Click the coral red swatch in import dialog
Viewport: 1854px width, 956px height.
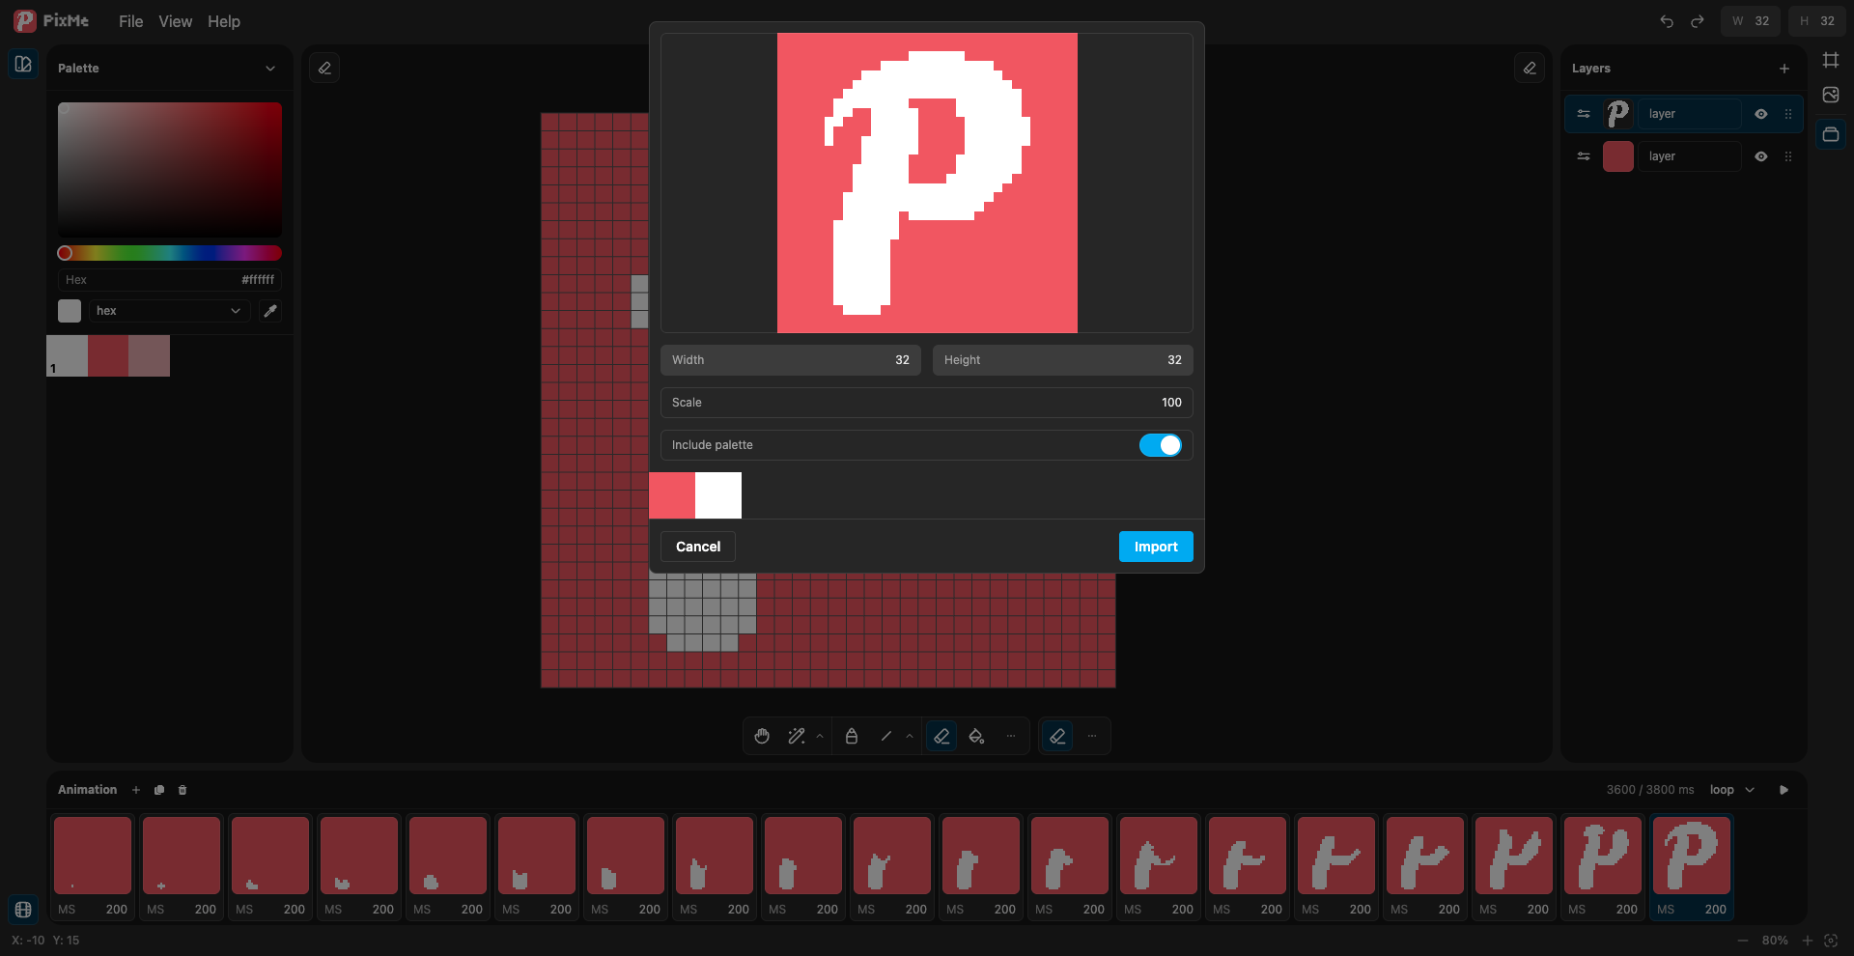tap(672, 495)
